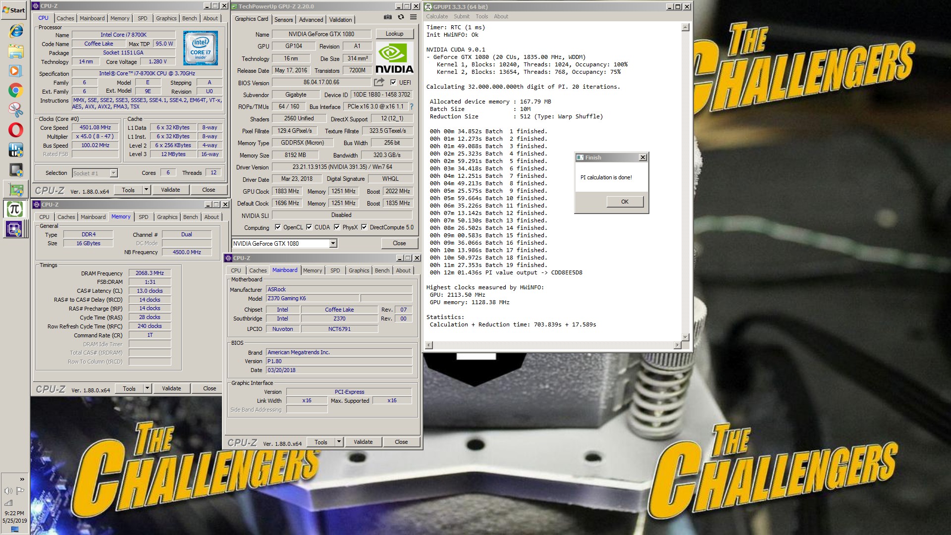
Task: Click GPU-Z BIOS Version field 86.04.17.00.66
Action: pos(321,82)
